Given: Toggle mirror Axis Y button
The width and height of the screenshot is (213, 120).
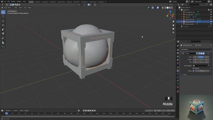Looking at the screenshot, I should [x=201, y=57].
